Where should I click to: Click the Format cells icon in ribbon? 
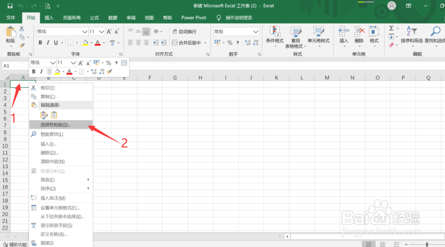[x=374, y=31]
